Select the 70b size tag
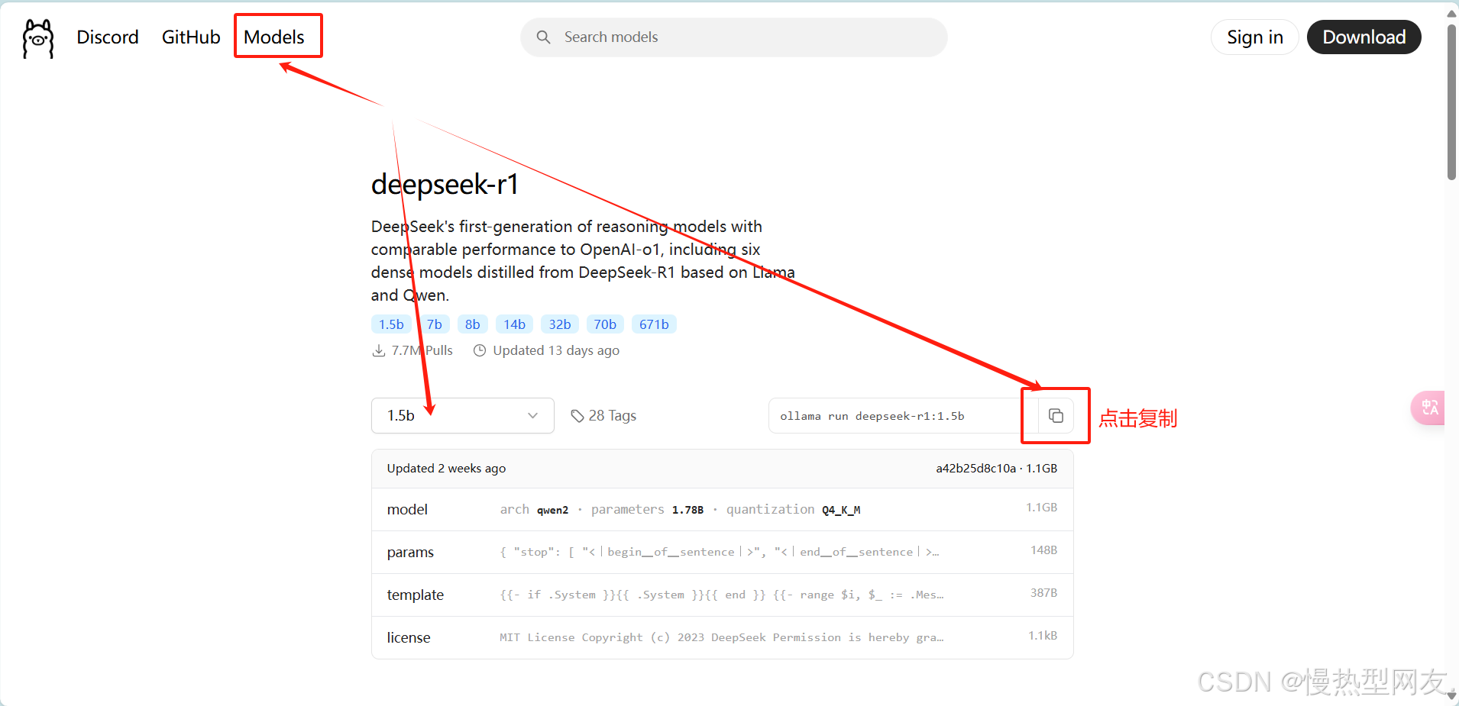Screen dimensions: 1459x706 click(x=605, y=324)
